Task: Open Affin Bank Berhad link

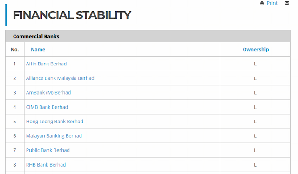Action: click(x=47, y=64)
